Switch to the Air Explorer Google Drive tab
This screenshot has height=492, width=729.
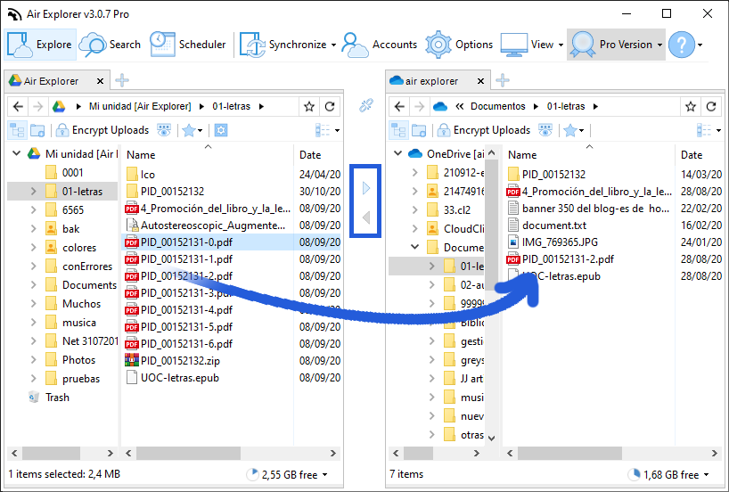51,81
